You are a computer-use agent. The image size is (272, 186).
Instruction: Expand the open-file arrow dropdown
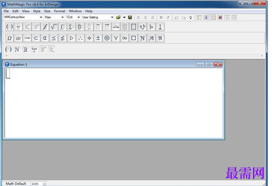(124, 17)
